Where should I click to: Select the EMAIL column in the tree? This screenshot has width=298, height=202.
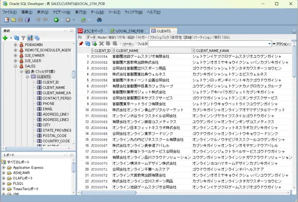[47, 109]
